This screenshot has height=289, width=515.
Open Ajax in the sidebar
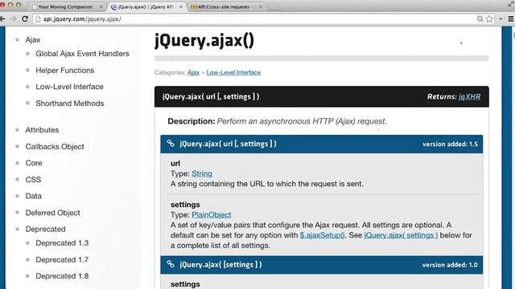(33, 39)
